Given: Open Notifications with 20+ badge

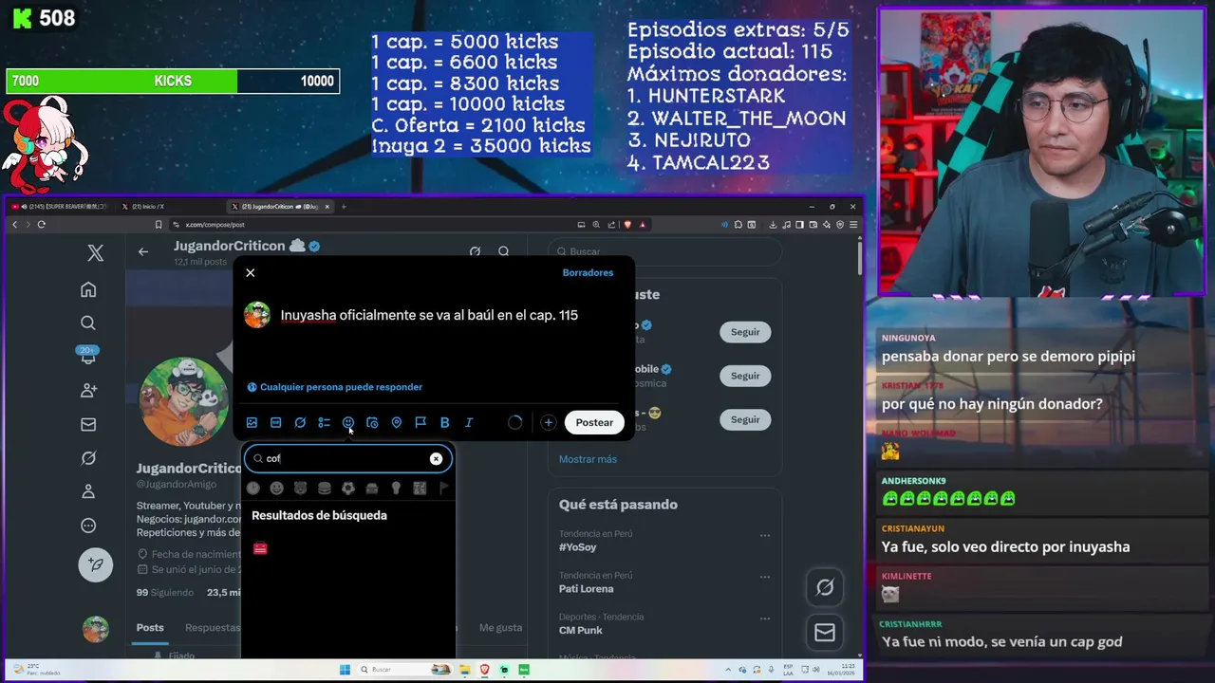Looking at the screenshot, I should pos(88,356).
